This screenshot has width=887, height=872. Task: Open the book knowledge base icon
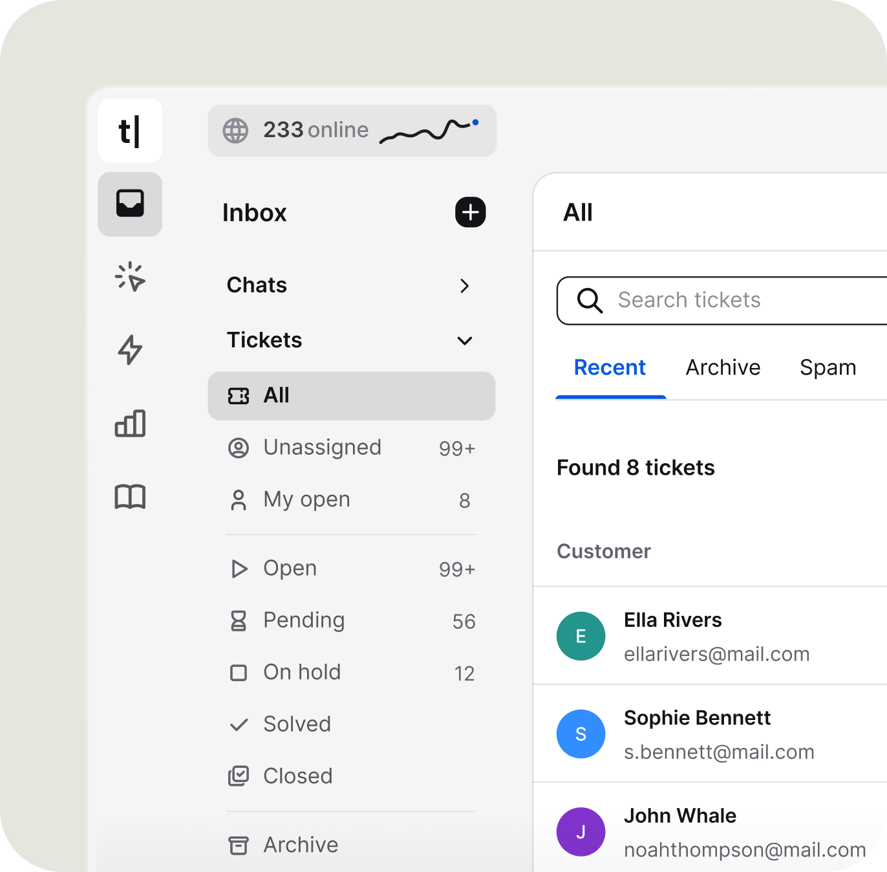click(130, 497)
